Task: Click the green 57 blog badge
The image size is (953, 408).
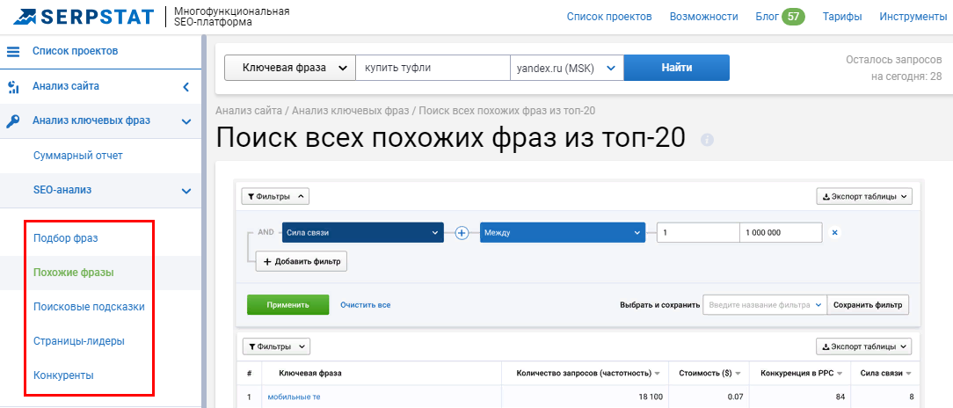Action: [793, 17]
